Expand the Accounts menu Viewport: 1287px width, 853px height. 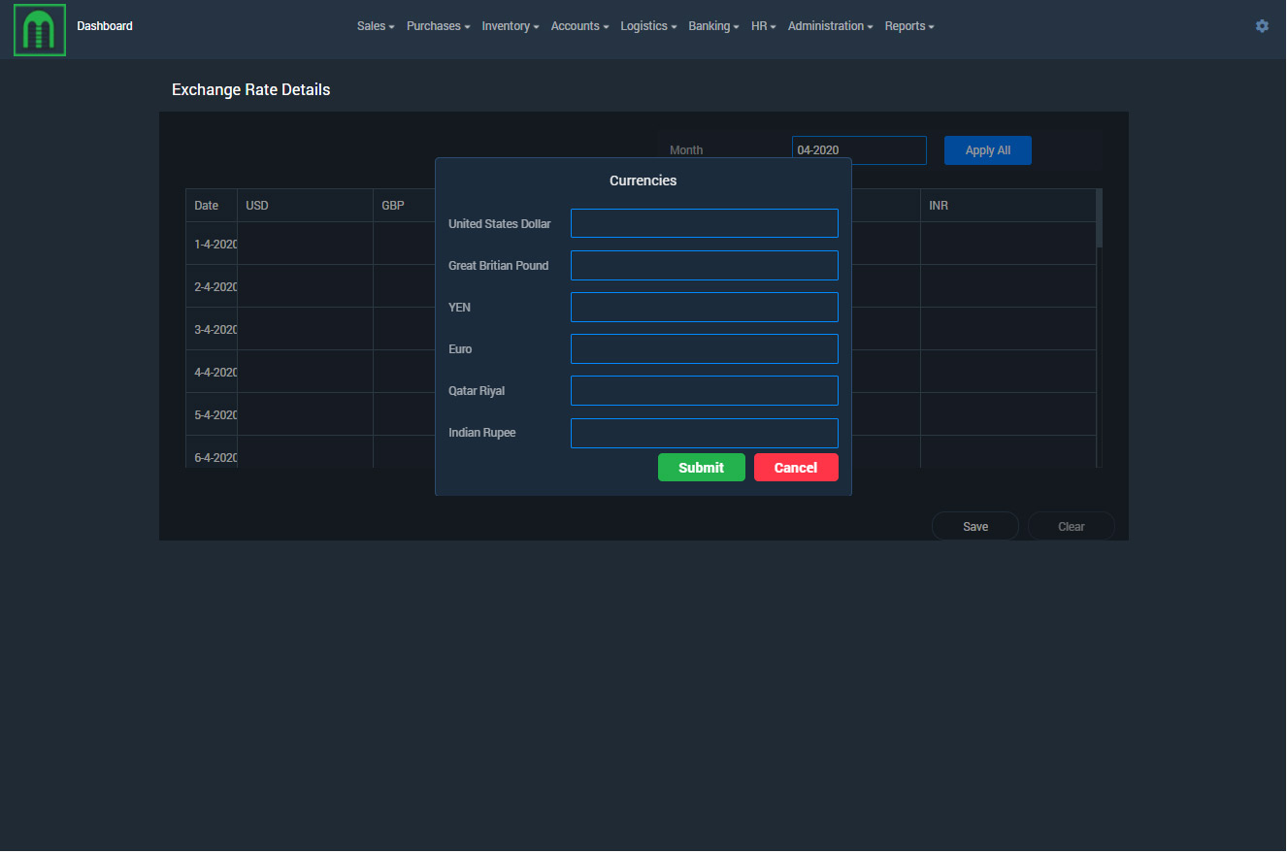coord(579,26)
